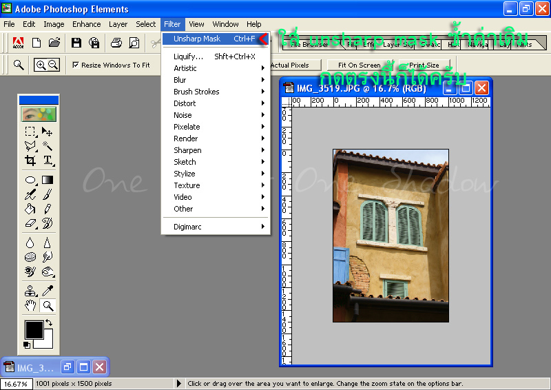Click the Print Preview icon
Image resolution: width=551 pixels, height=390 pixels.
pos(134,43)
